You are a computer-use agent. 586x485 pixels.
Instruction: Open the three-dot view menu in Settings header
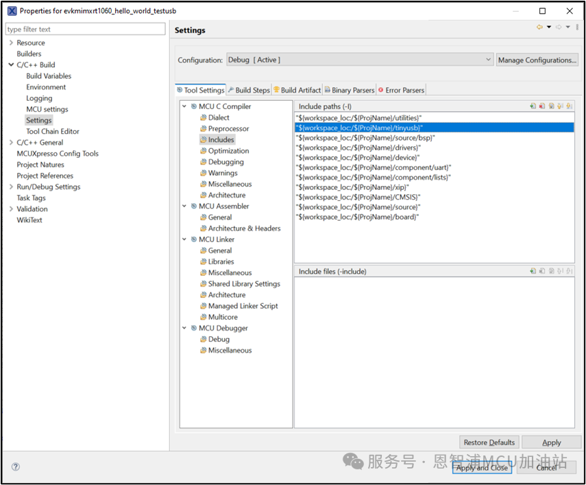(x=577, y=27)
